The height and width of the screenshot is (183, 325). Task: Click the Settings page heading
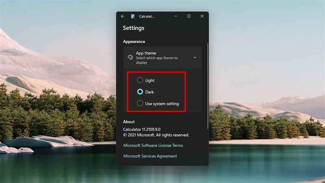134,28
